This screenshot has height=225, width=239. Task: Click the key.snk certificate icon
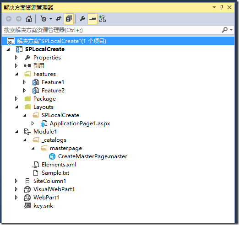(x=27, y=206)
